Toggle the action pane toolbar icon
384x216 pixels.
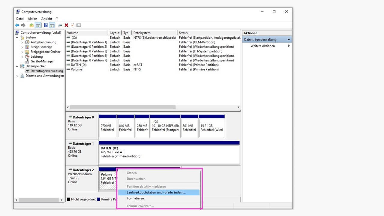pos(52,25)
